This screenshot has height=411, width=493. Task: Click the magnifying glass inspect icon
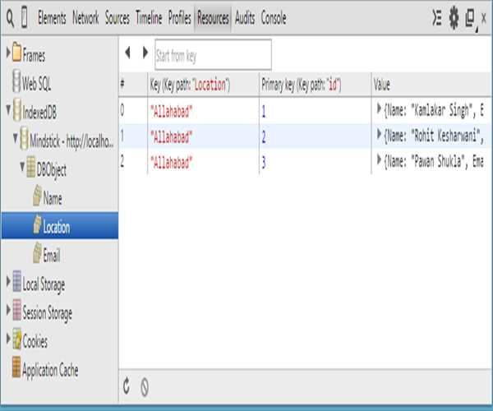click(x=9, y=17)
